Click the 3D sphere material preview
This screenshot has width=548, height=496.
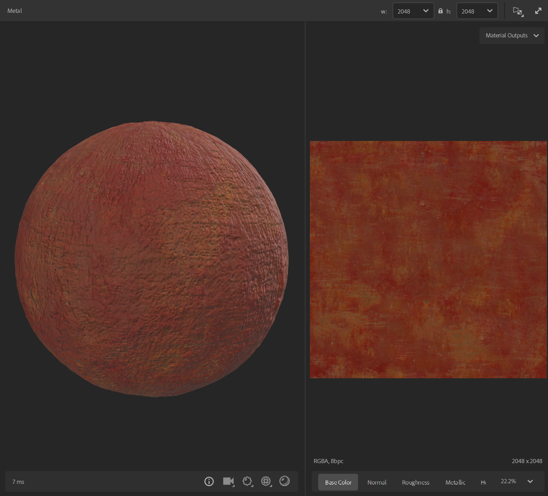pos(151,259)
